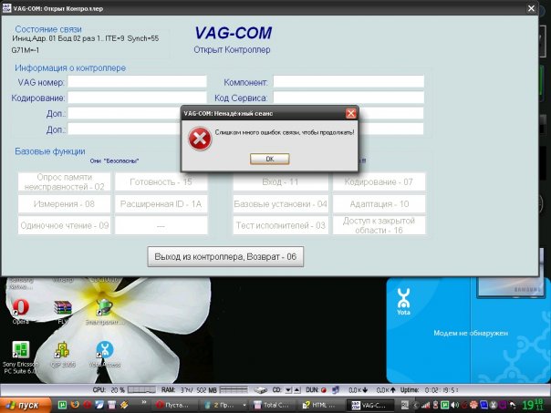Open the Yota Access desktop shortcut

point(105,355)
